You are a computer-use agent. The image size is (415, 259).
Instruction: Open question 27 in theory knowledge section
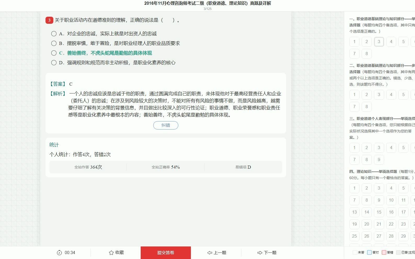[379, 236]
